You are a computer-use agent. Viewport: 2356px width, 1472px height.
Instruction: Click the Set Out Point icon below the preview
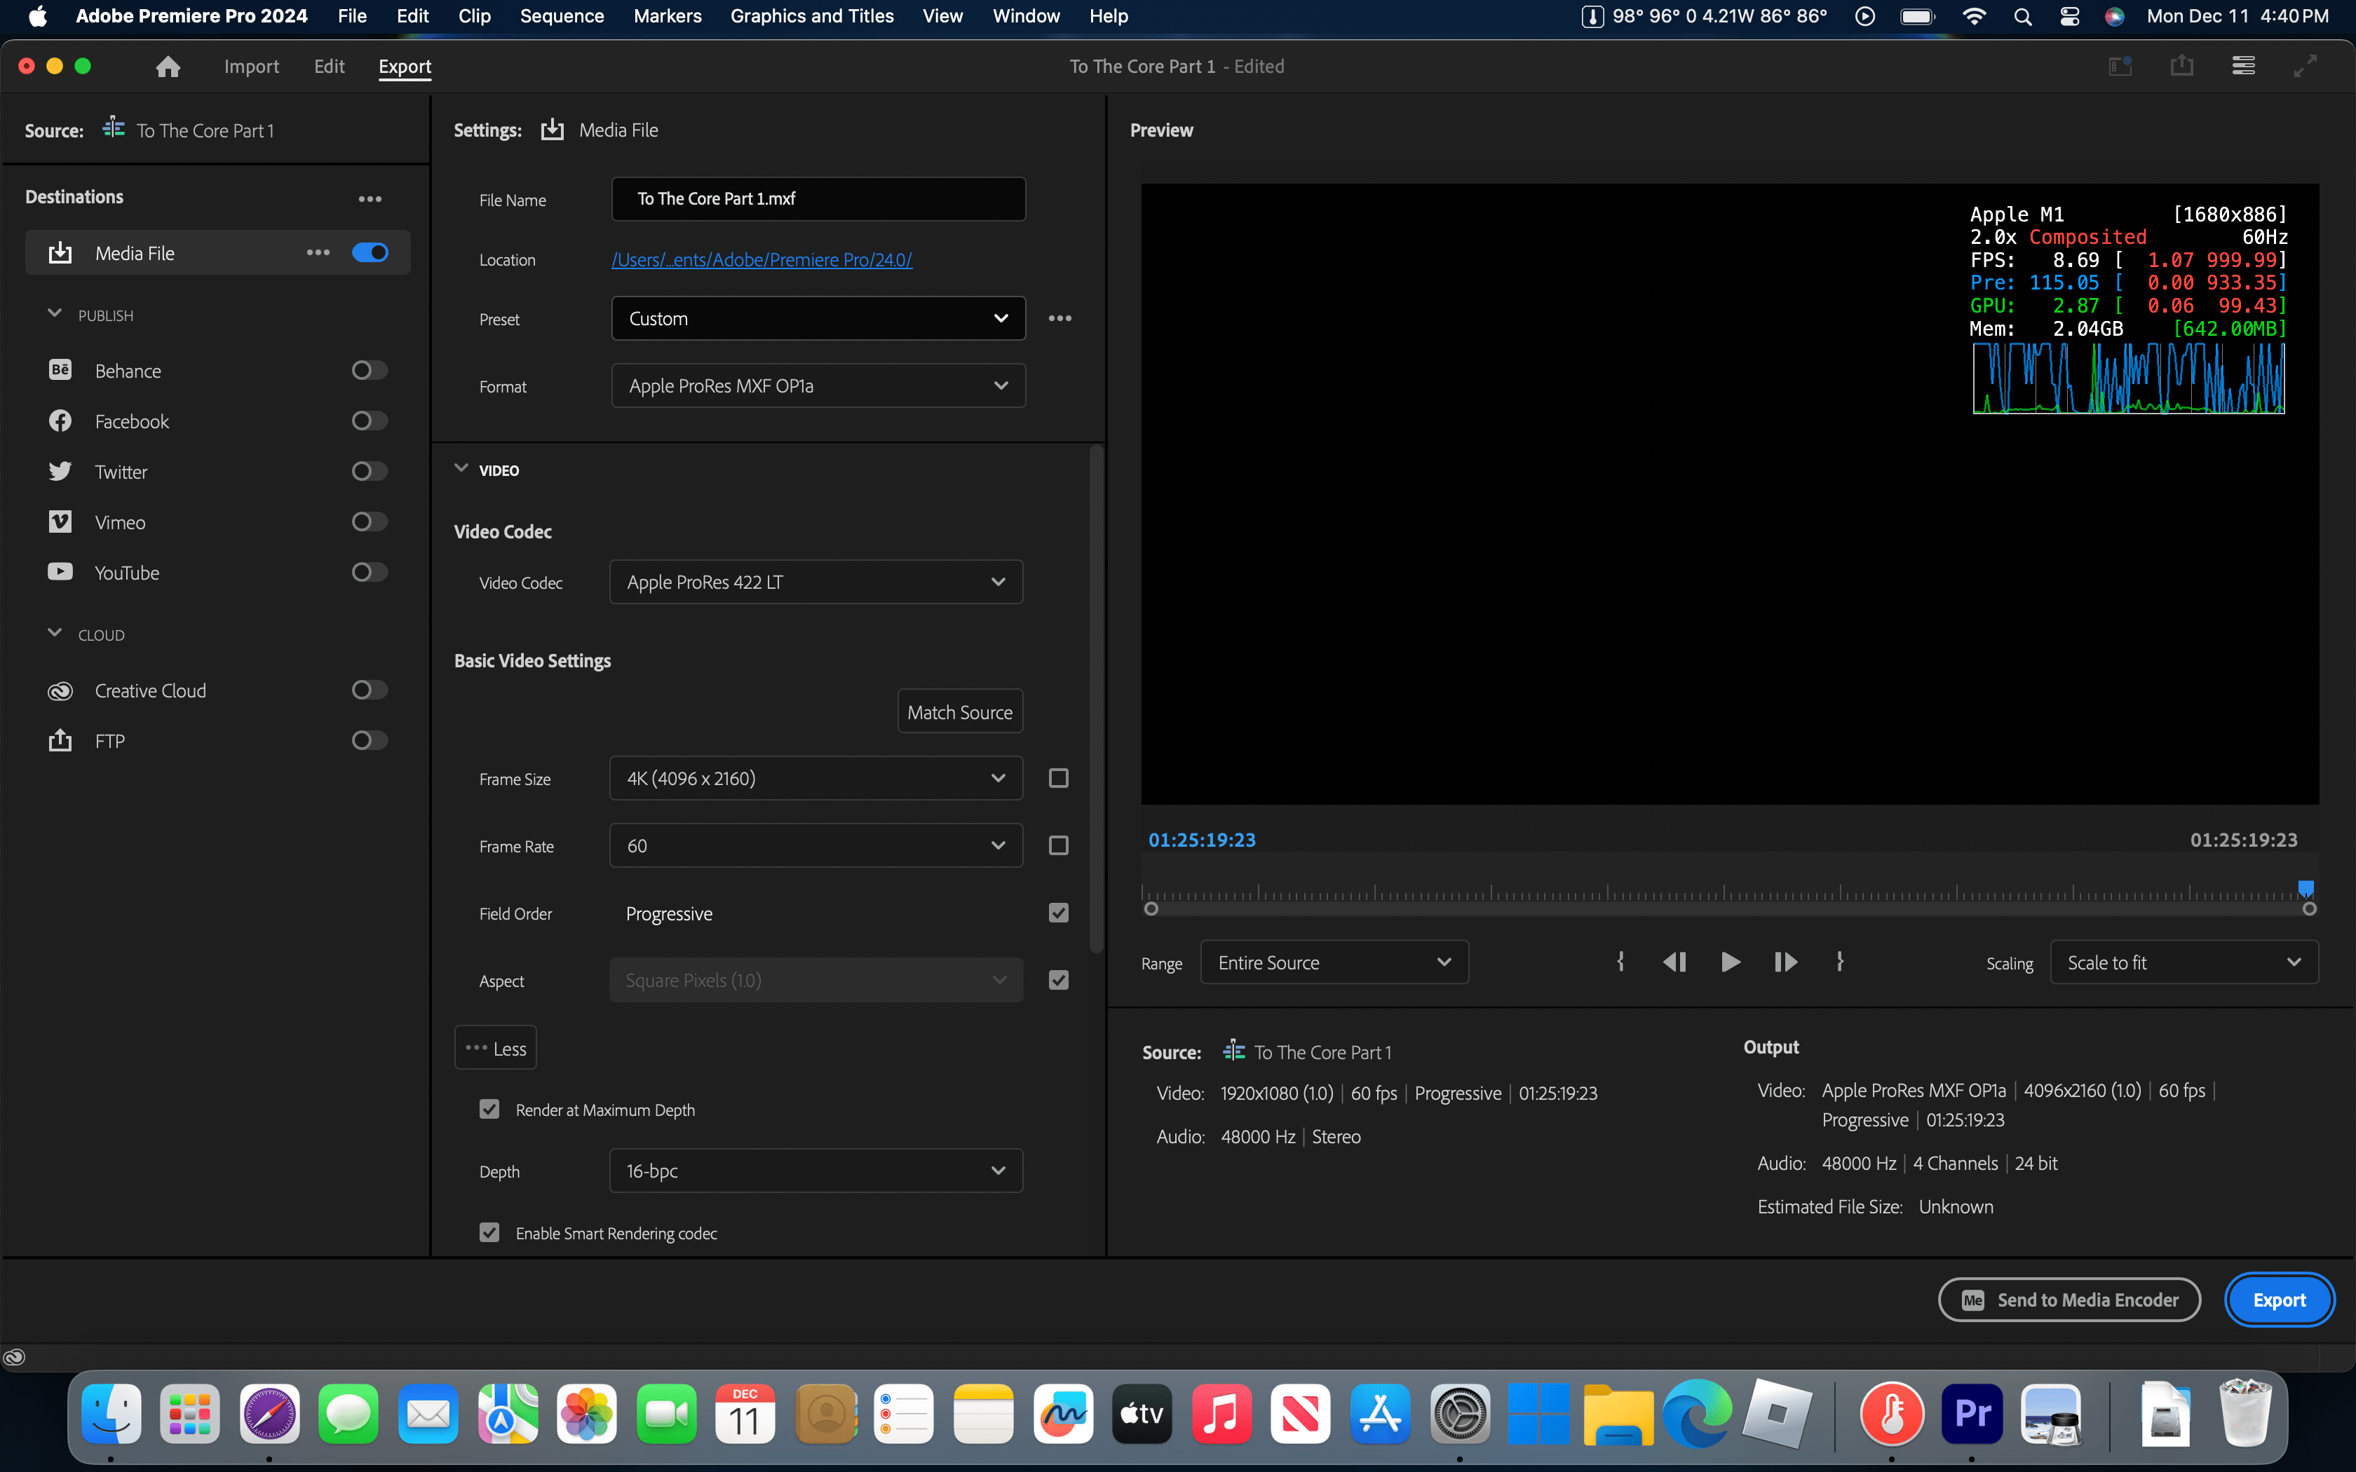tap(1840, 962)
